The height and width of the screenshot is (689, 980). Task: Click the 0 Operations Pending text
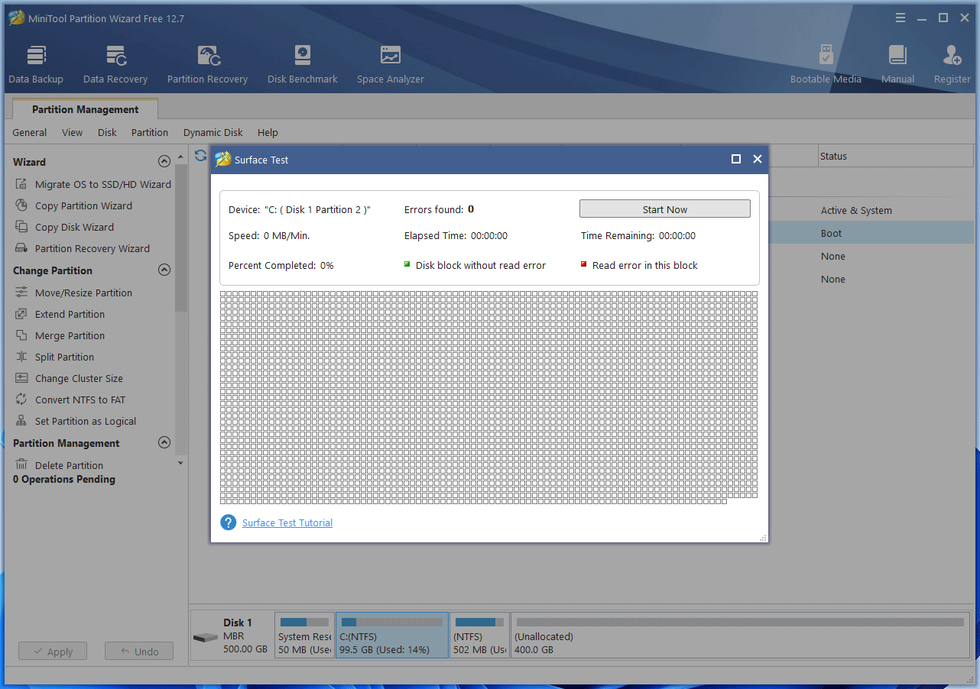coord(64,479)
